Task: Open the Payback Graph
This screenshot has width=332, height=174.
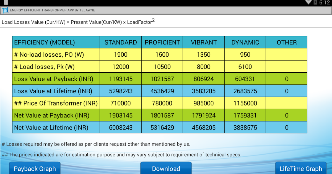Action: (x=35, y=168)
